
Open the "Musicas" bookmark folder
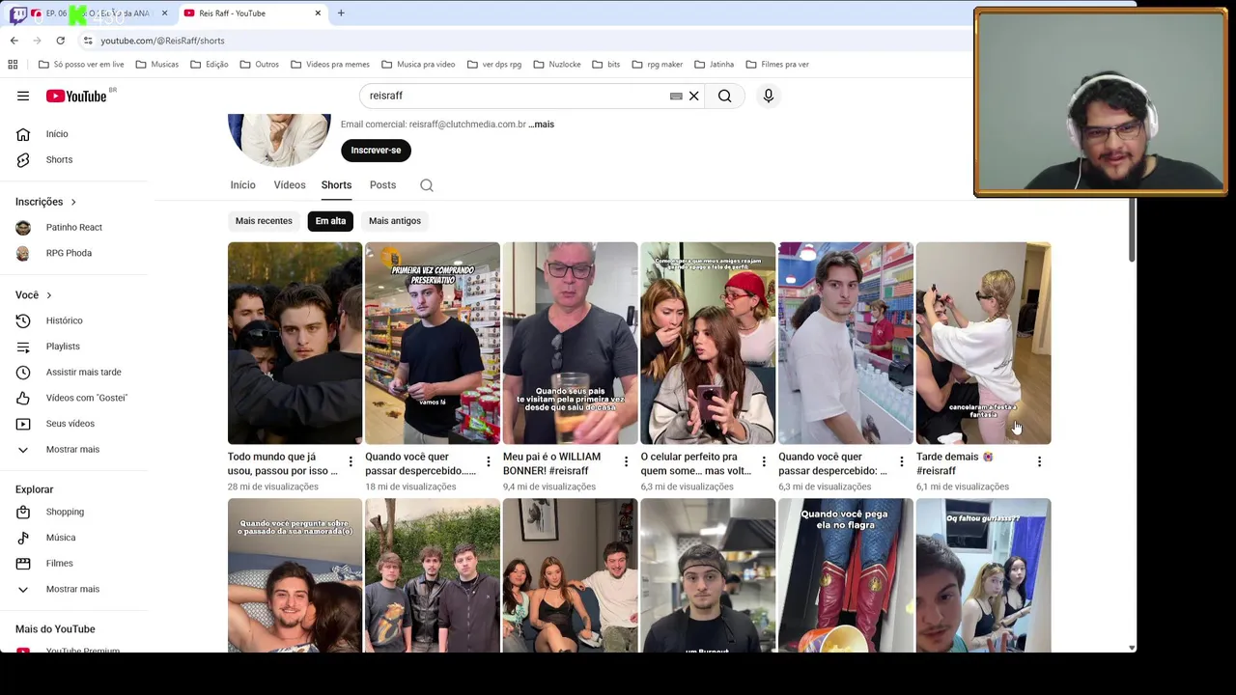[x=157, y=65]
